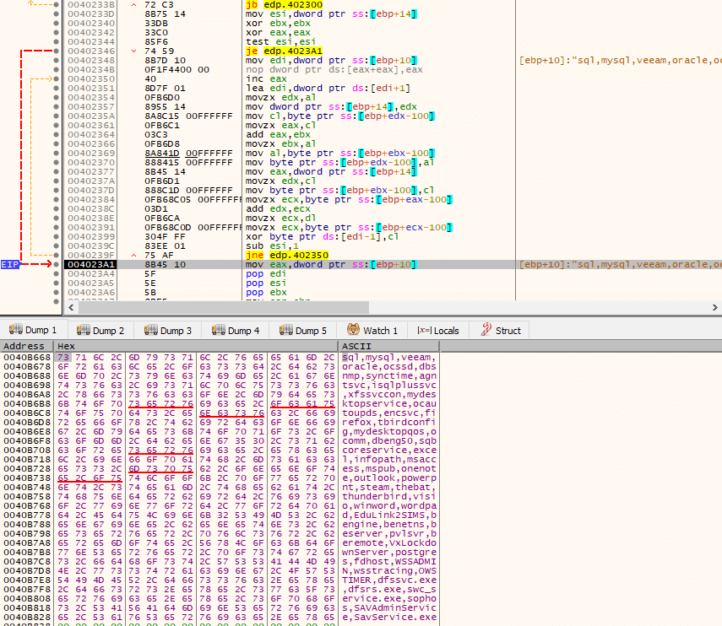Click the Watch 1 dog icon

[x=353, y=329]
